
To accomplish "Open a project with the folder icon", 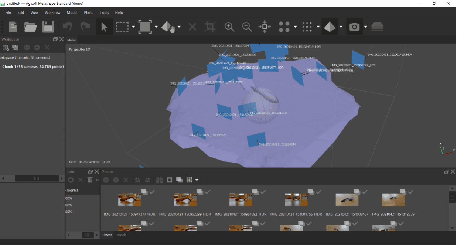I will [30, 27].
